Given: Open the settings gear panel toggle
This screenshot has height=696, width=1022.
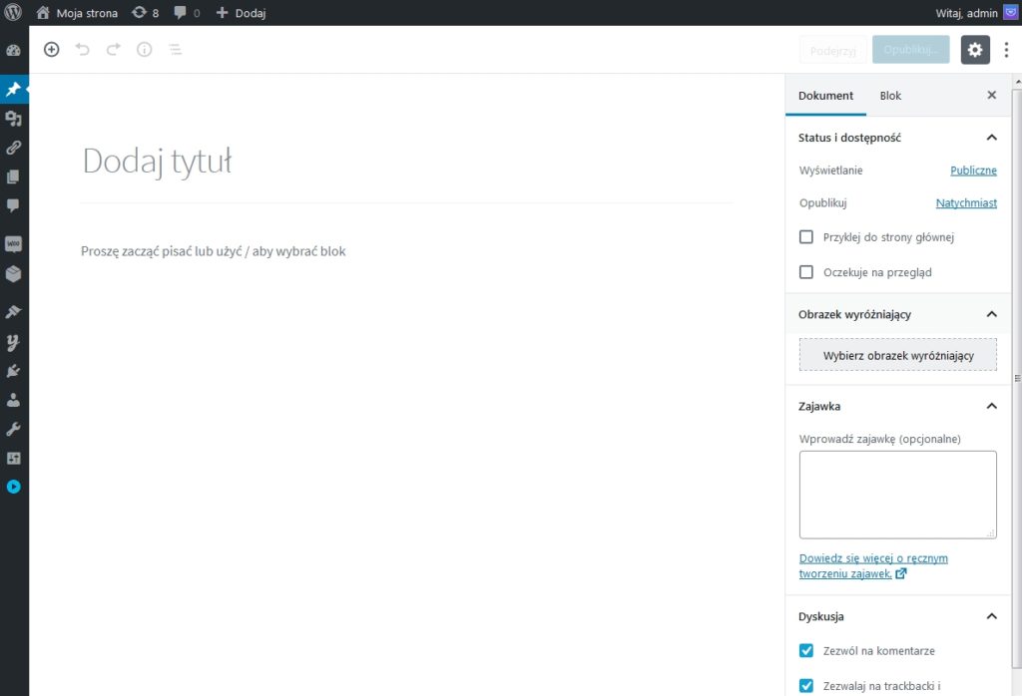Looking at the screenshot, I should pos(975,50).
